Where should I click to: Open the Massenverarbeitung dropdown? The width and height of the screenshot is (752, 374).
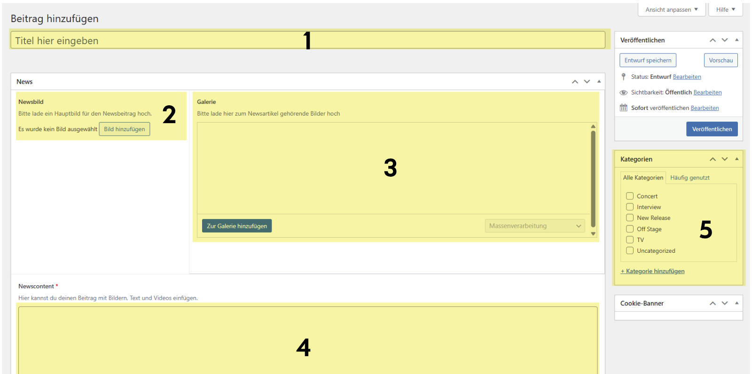click(x=535, y=226)
